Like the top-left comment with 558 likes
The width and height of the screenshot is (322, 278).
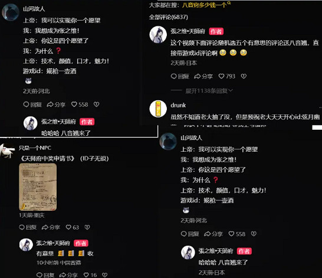pyautogui.click(x=80, y=104)
